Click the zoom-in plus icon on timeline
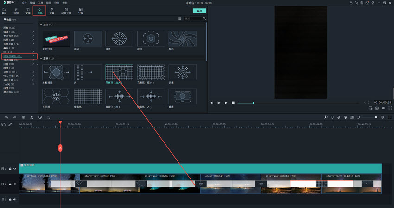Viewport: 394px width, 208px height. [382, 117]
